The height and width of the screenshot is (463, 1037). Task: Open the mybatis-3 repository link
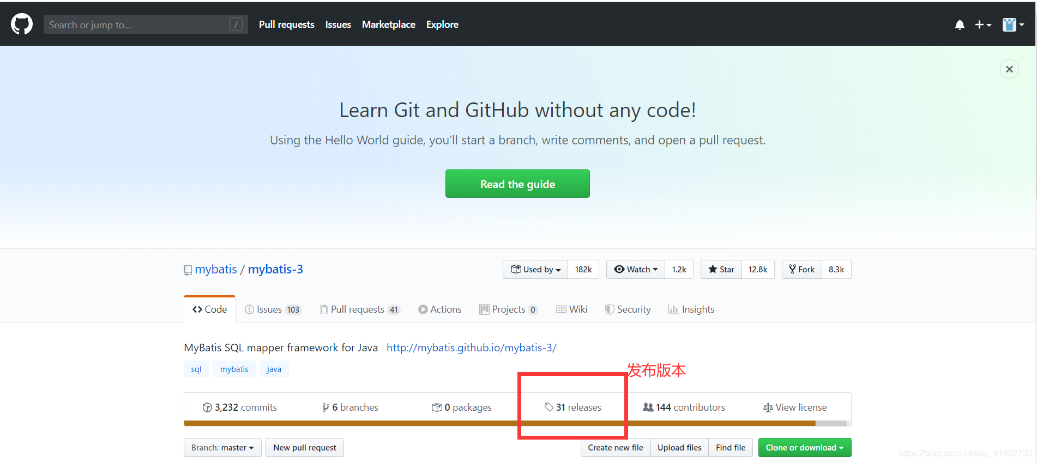(x=275, y=269)
